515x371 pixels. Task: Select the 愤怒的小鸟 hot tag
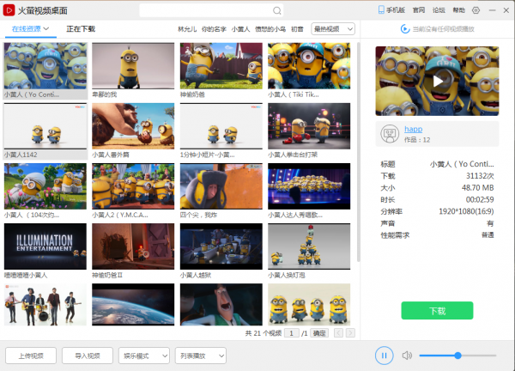click(x=270, y=29)
